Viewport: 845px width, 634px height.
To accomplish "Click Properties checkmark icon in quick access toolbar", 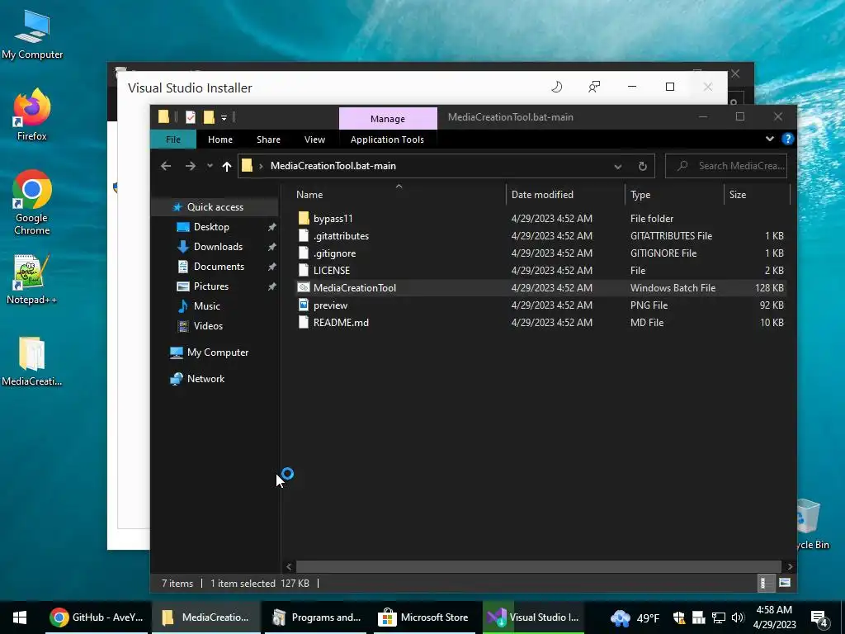I will [191, 117].
